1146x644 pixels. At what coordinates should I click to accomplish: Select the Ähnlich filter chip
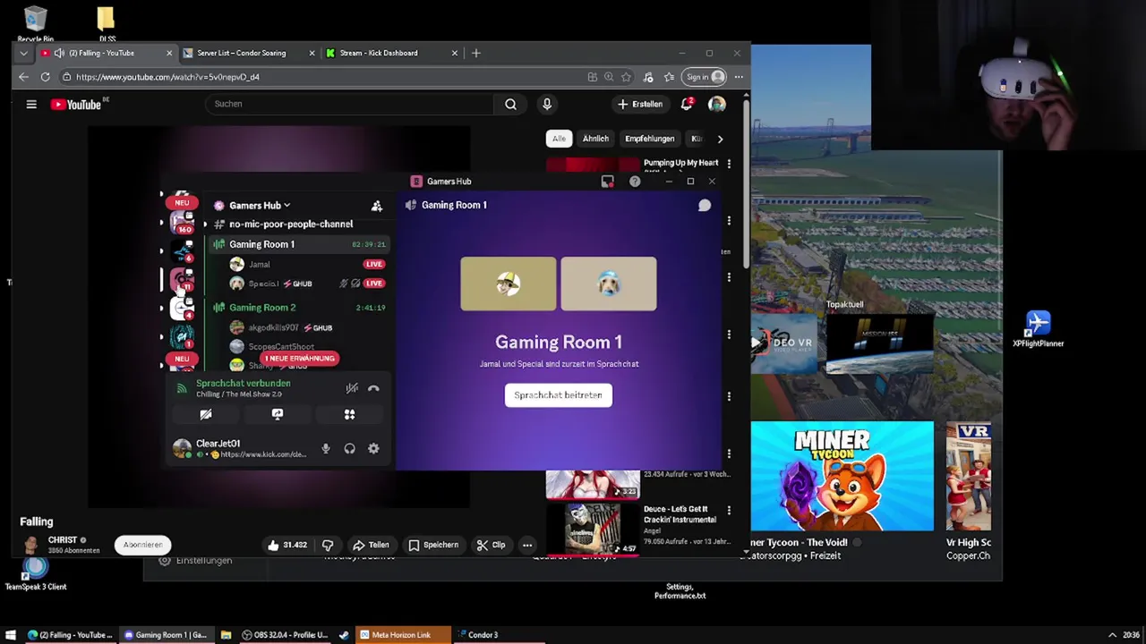(595, 139)
